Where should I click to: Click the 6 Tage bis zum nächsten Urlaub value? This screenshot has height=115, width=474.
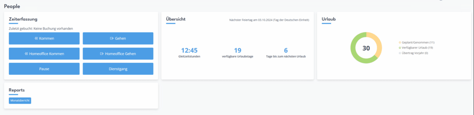point(286,50)
